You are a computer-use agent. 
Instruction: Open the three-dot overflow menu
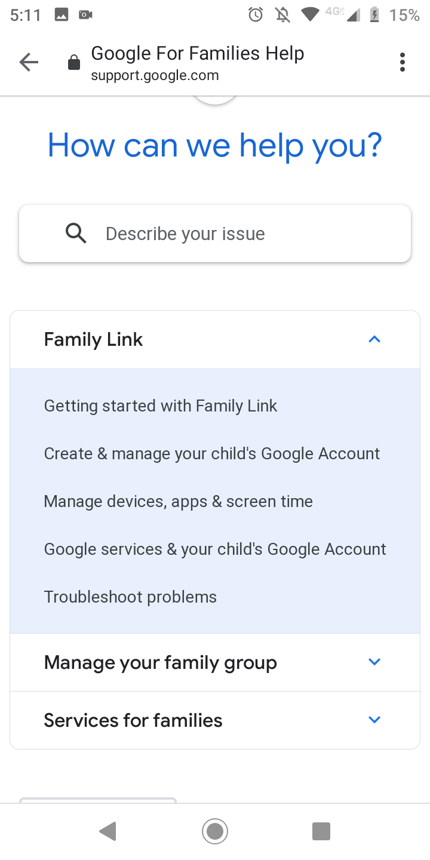tap(402, 62)
